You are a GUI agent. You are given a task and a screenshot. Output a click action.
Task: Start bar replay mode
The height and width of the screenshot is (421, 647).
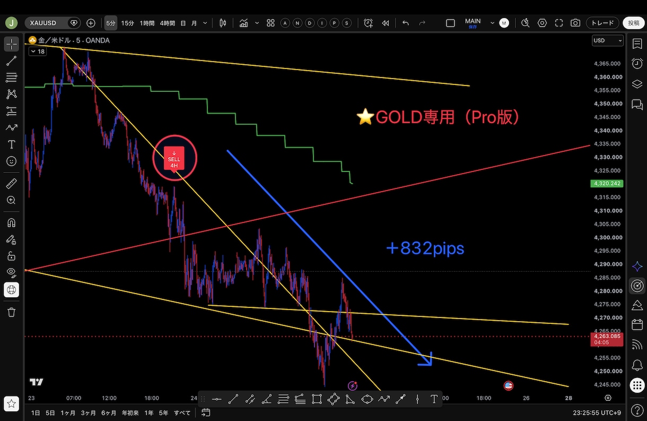click(x=386, y=23)
